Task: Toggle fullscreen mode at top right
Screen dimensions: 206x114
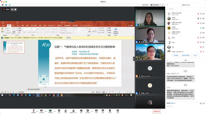Action: point(163,5)
